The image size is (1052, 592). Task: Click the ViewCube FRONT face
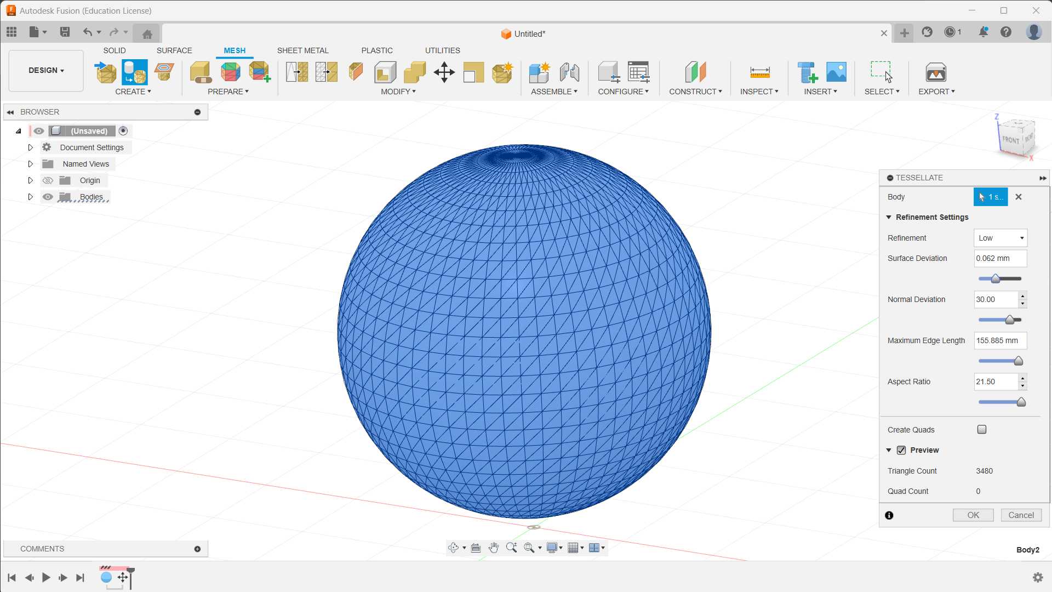(1011, 140)
